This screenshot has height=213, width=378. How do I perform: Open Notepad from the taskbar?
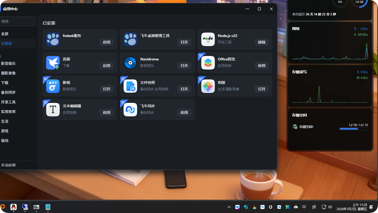pos(48,207)
